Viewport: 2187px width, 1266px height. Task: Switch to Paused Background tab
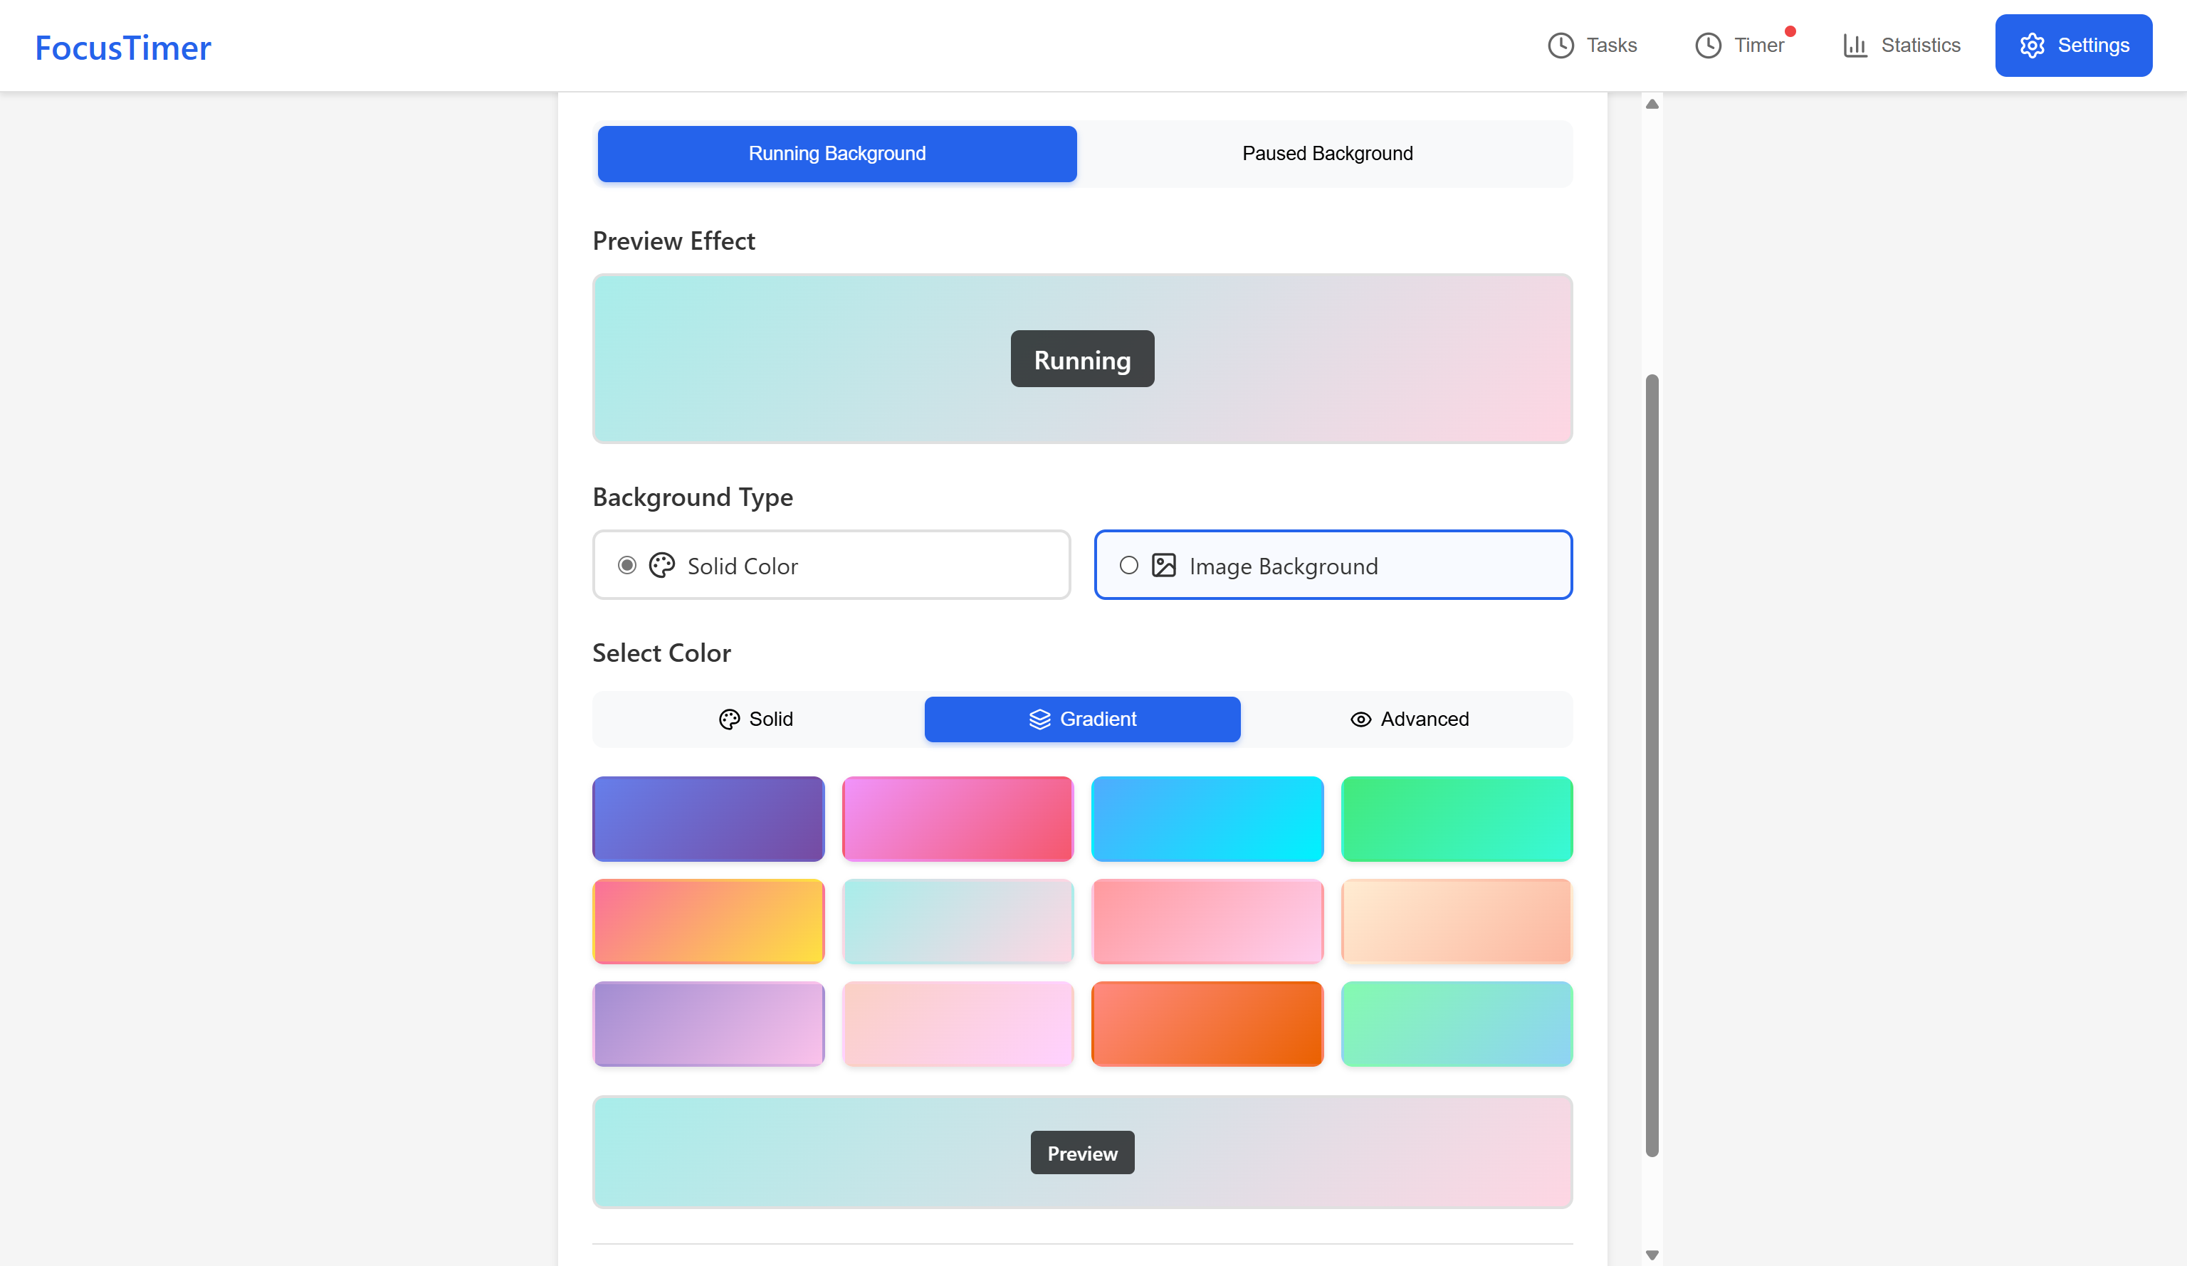coord(1327,154)
